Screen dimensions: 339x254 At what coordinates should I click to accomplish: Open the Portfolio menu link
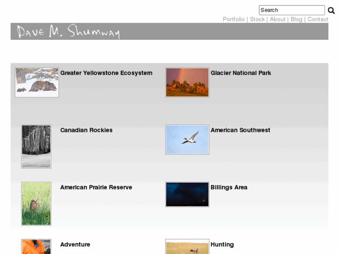234,19
